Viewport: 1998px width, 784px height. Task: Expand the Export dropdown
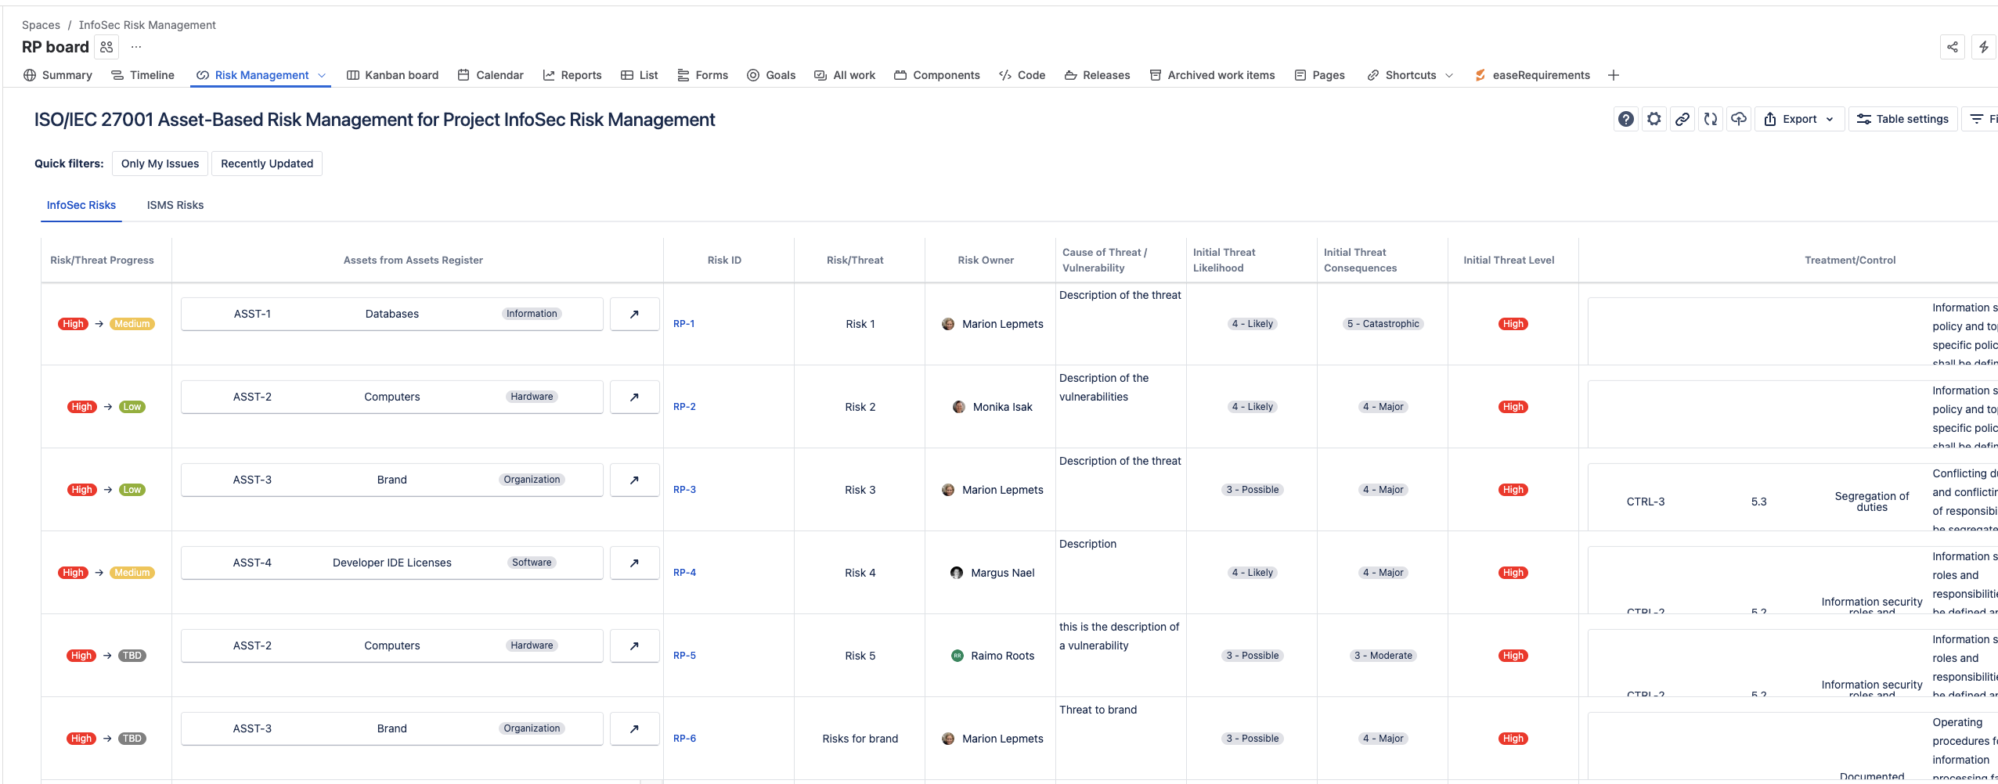[x=1800, y=119]
